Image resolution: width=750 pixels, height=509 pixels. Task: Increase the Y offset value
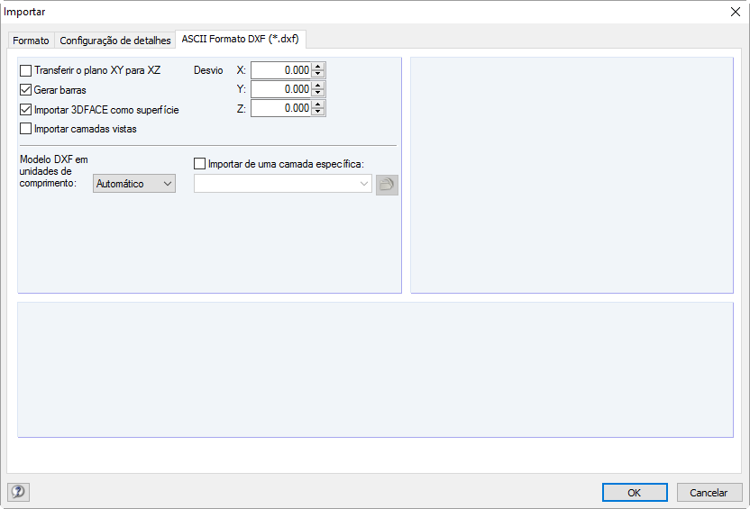(318, 86)
